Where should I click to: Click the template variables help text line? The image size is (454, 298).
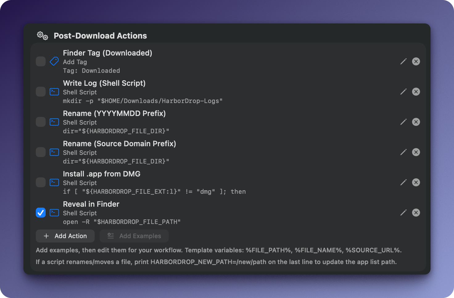[219, 250]
